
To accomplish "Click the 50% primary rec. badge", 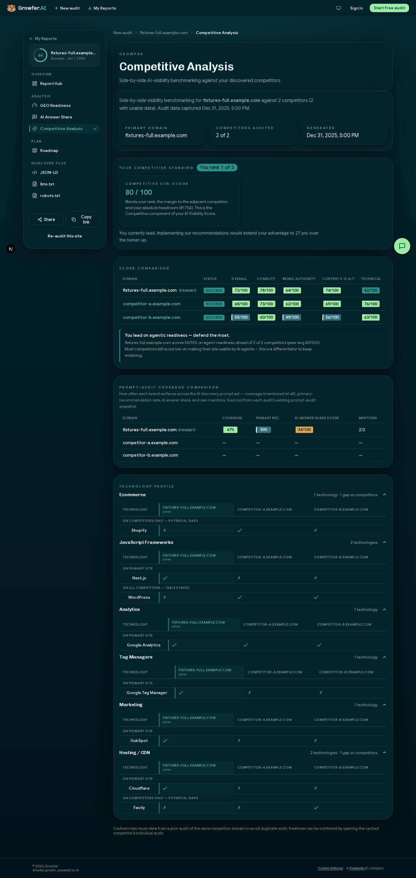I will [x=263, y=430].
